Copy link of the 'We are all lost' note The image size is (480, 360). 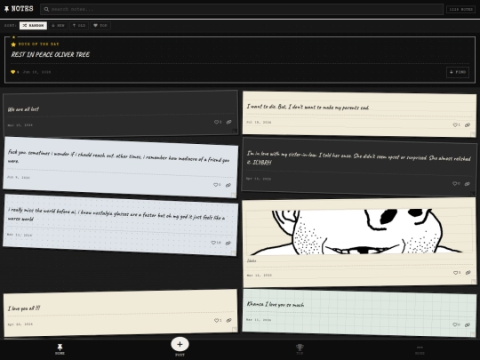pos(229,122)
